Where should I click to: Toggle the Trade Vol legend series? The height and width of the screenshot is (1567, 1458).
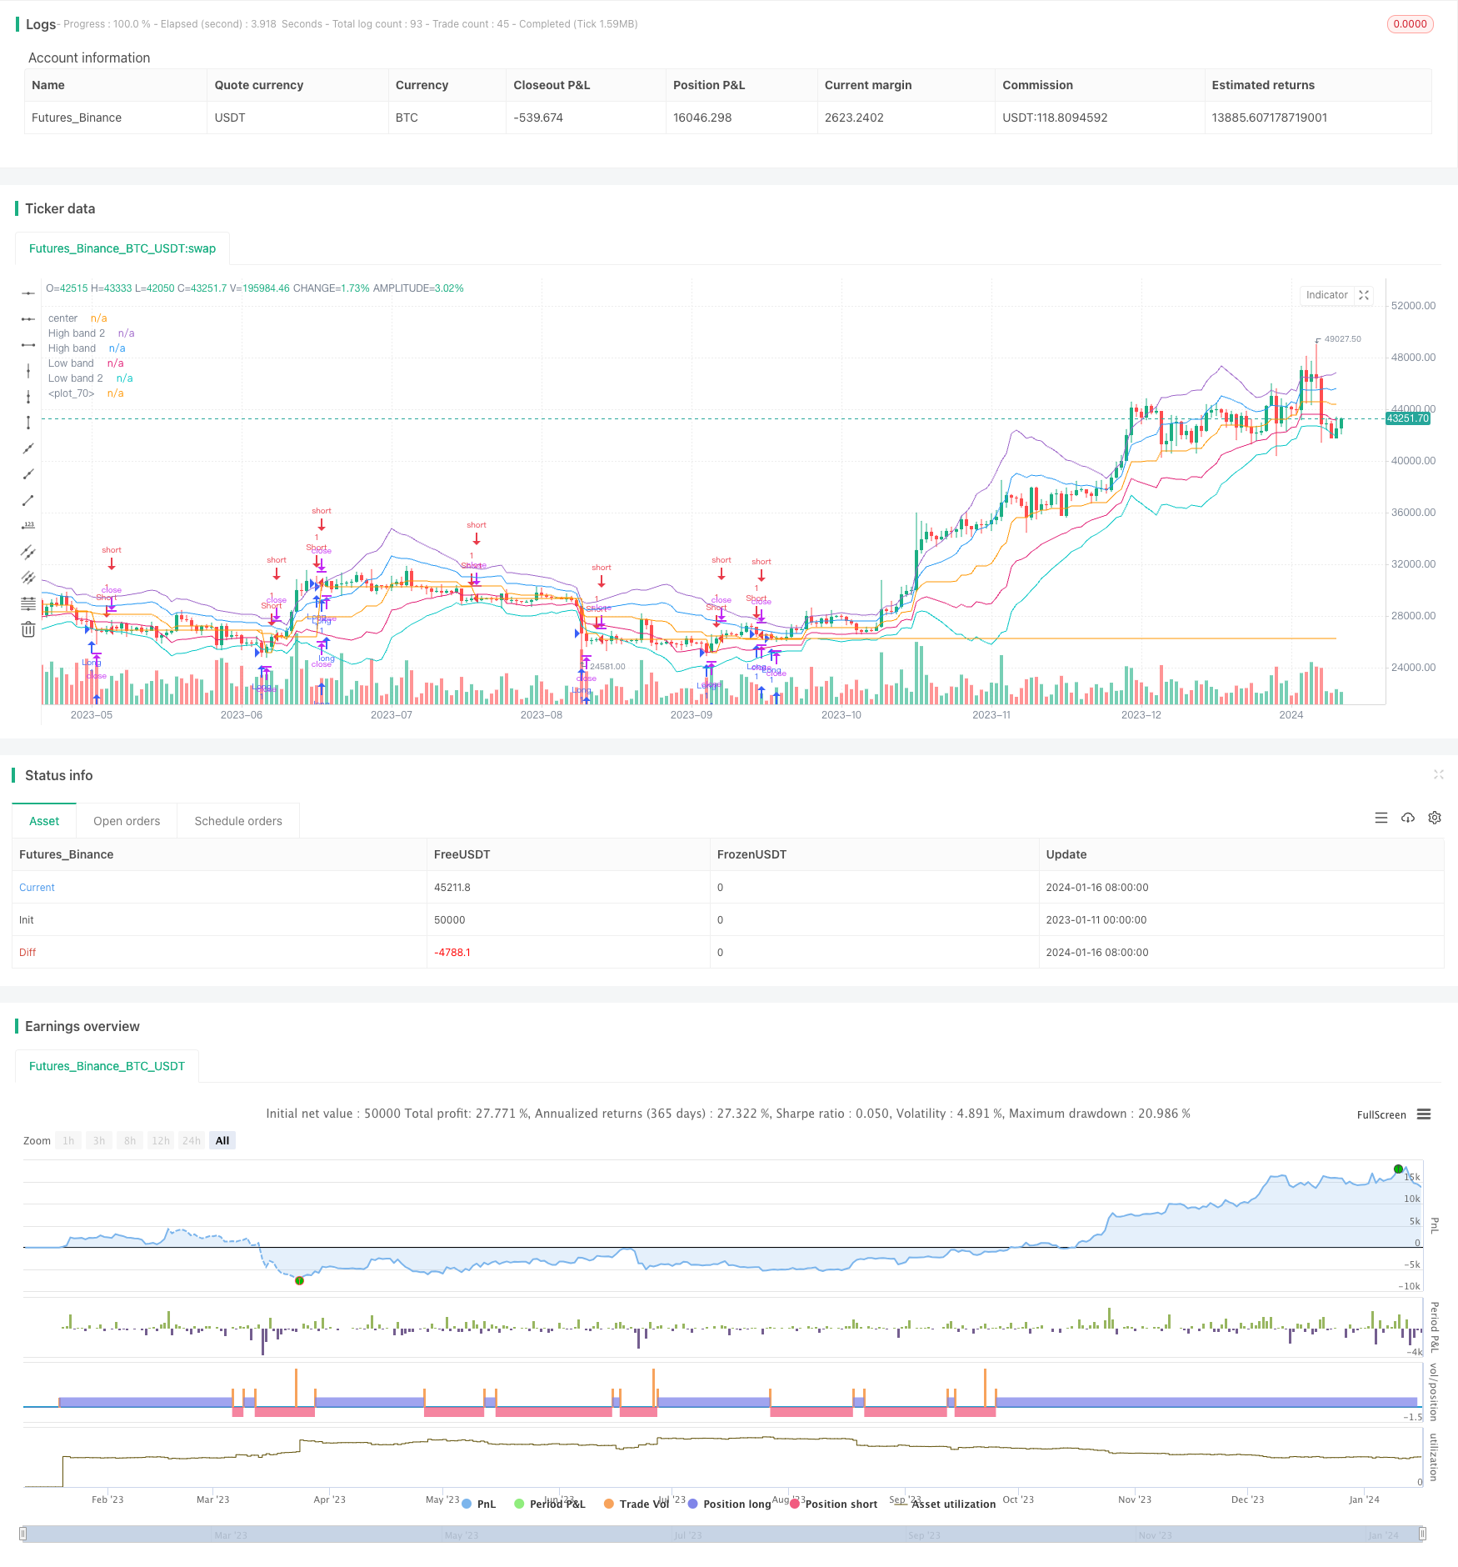coord(637,1504)
